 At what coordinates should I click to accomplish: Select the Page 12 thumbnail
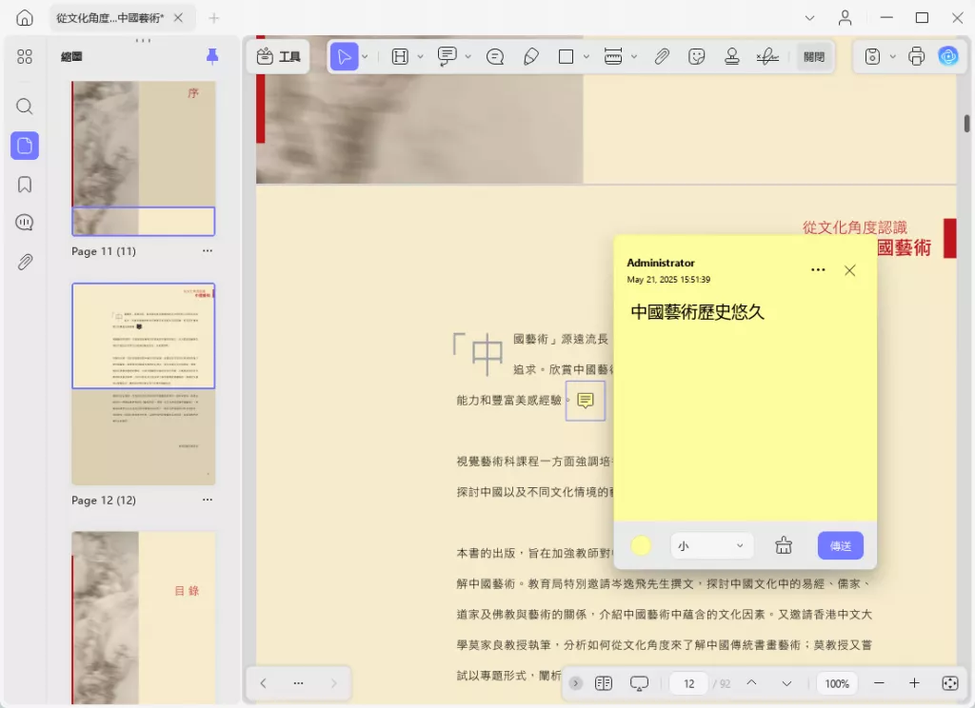click(143, 383)
